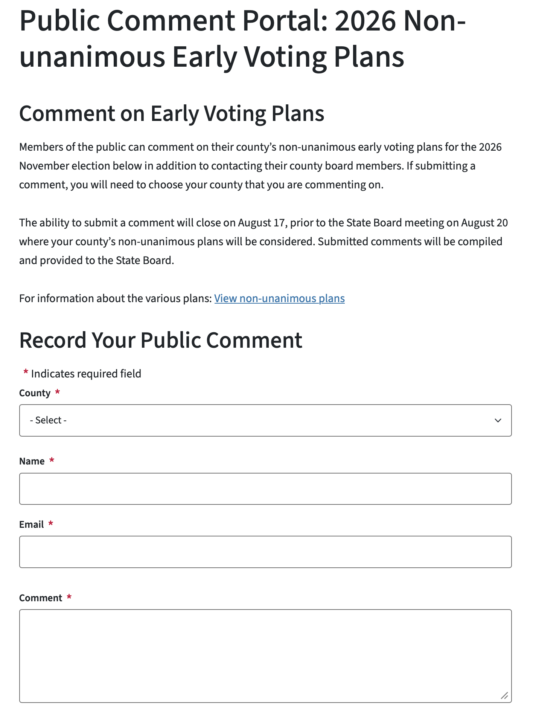The image size is (536, 712).
Task: Focus the Name text field
Action: (265, 489)
